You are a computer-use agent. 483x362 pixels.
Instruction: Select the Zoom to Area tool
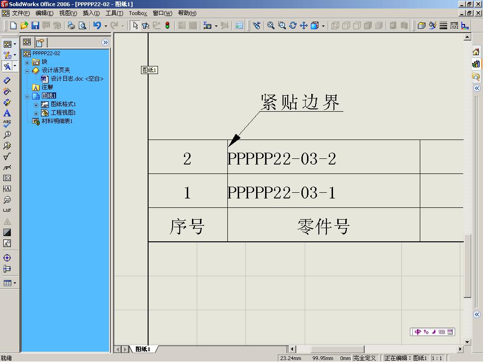point(282,25)
